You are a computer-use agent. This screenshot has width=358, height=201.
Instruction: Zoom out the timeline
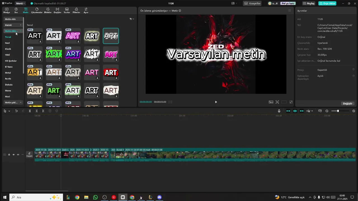[327, 111]
